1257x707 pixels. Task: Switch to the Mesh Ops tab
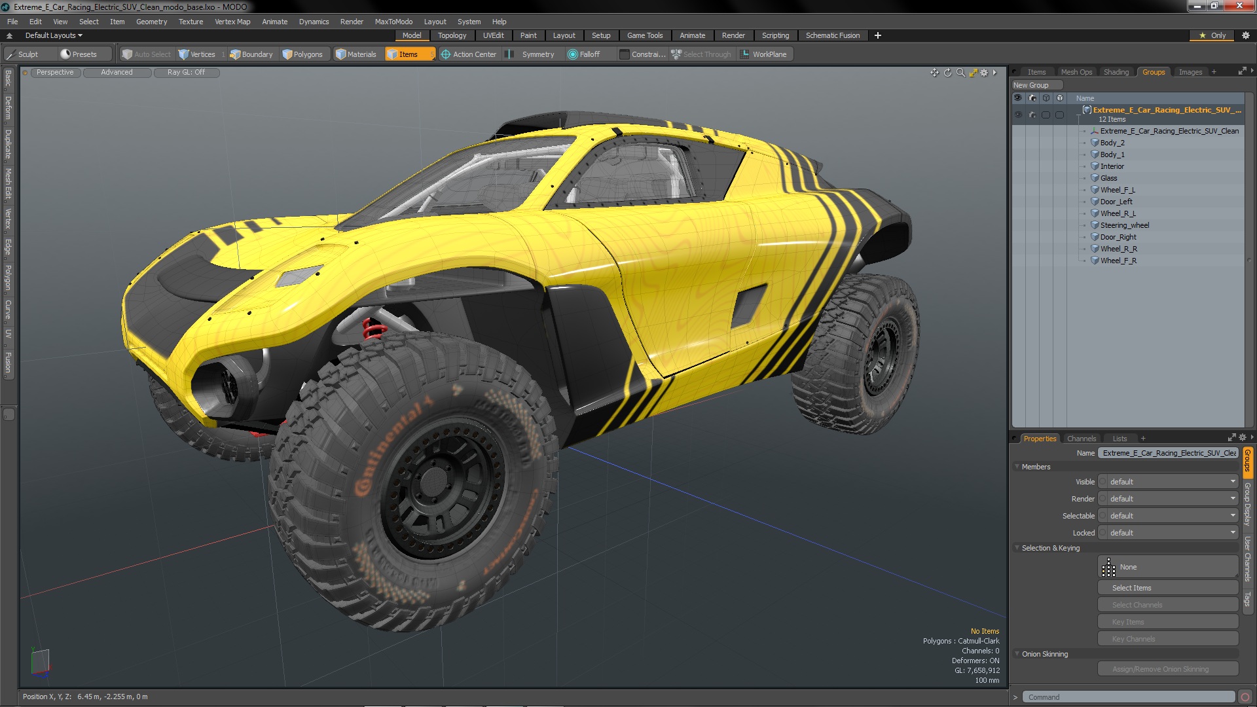point(1076,72)
